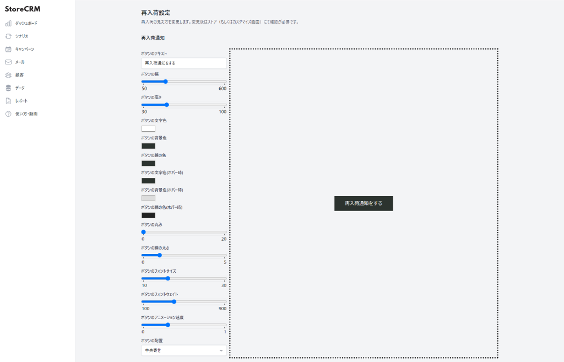The width and height of the screenshot is (564, 362).
Task: Click the 再入荷設定 page heading
Action: click(x=156, y=13)
